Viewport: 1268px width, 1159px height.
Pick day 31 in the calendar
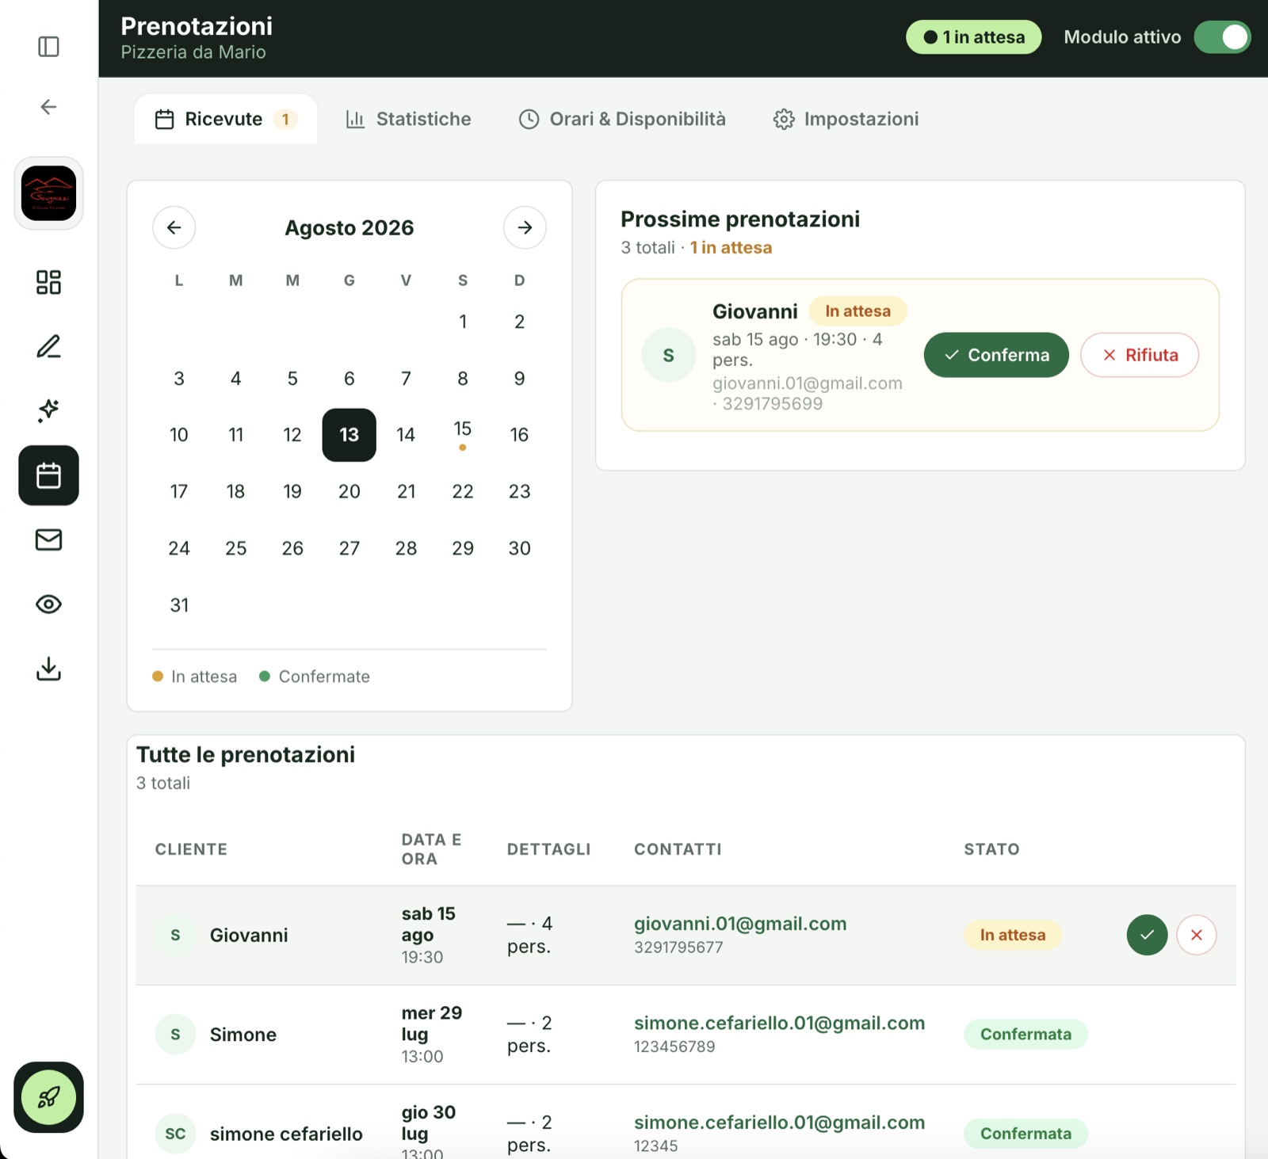tap(179, 605)
